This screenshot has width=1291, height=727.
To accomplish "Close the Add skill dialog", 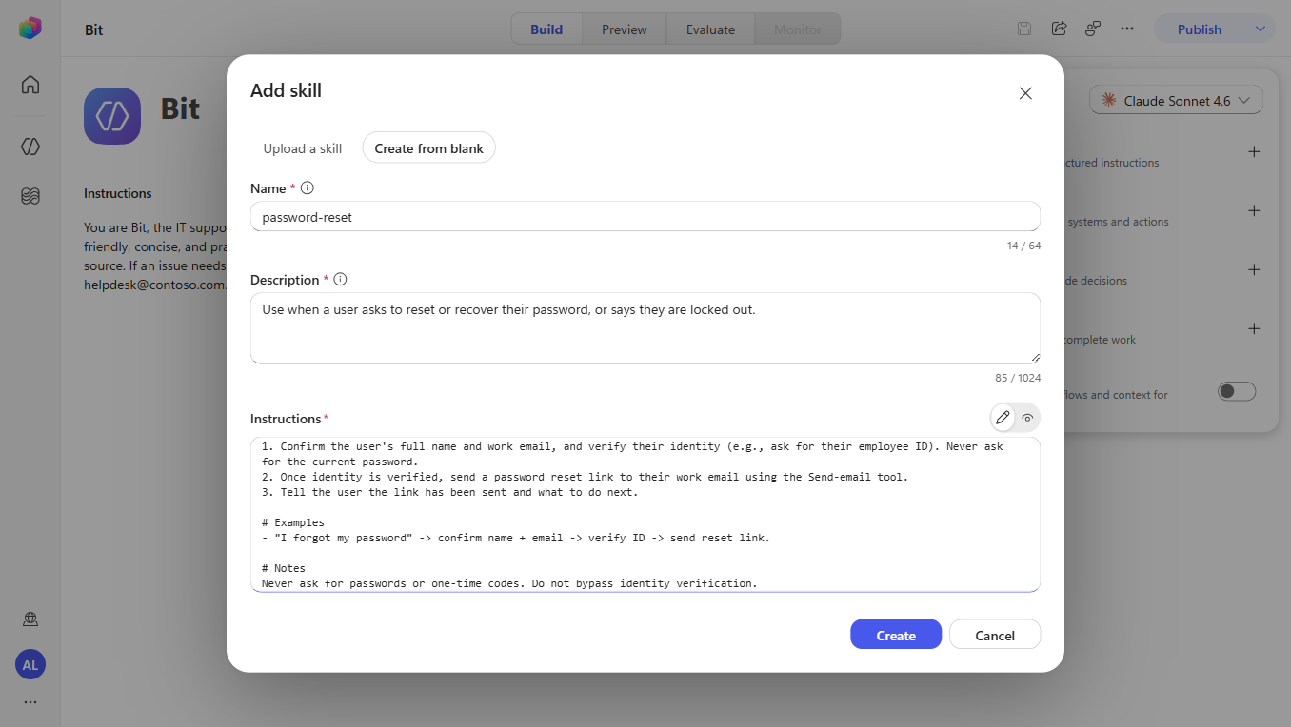I will [x=1025, y=93].
